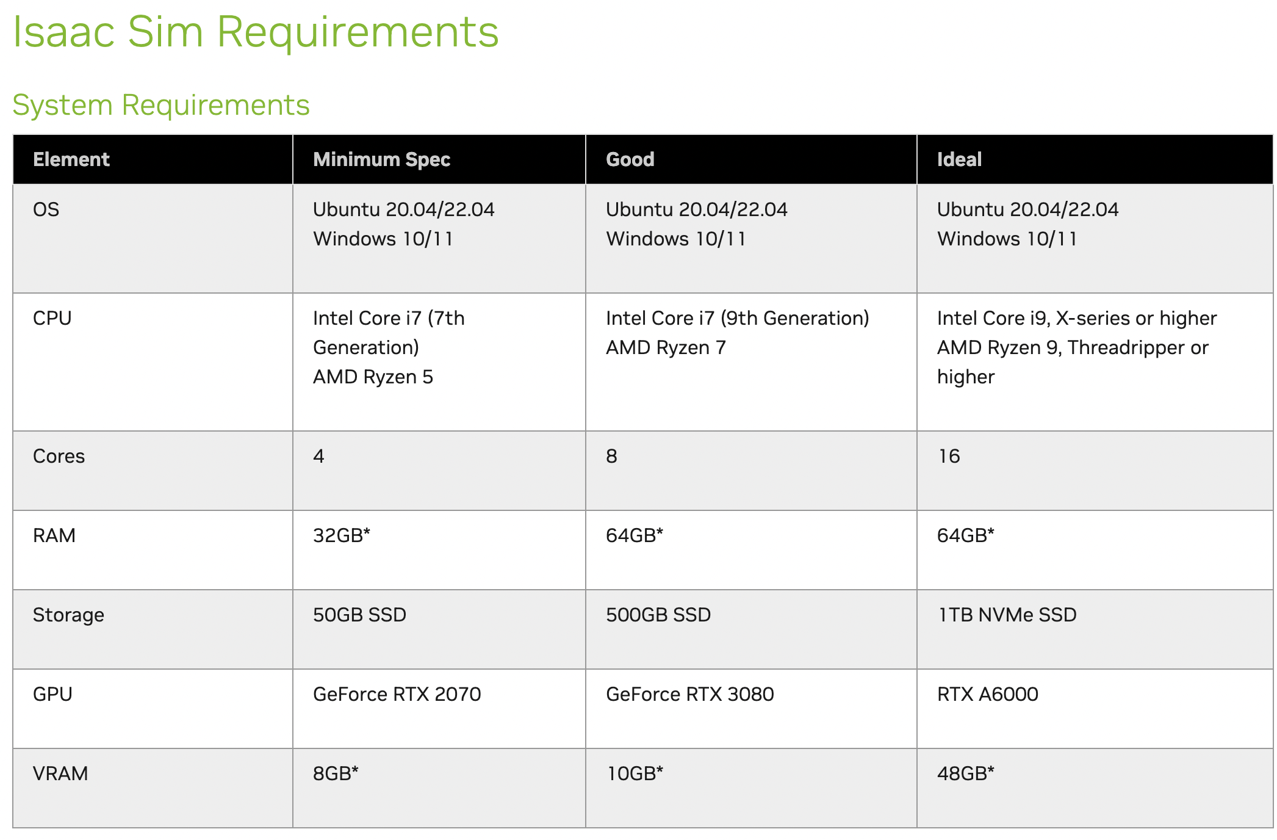This screenshot has width=1277, height=840.
Task: Select the GPU row label
Action: [52, 694]
